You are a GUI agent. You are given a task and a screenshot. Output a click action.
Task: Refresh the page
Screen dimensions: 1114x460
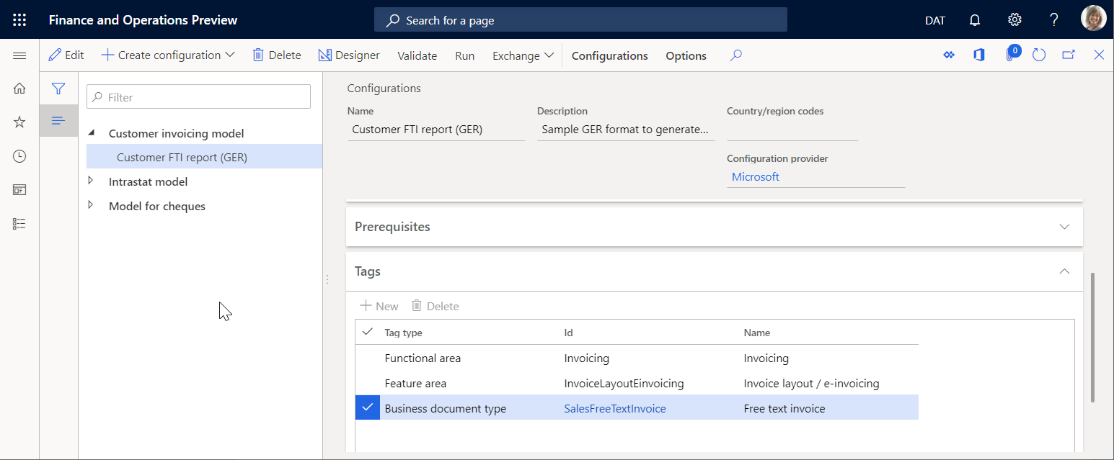1039,55
